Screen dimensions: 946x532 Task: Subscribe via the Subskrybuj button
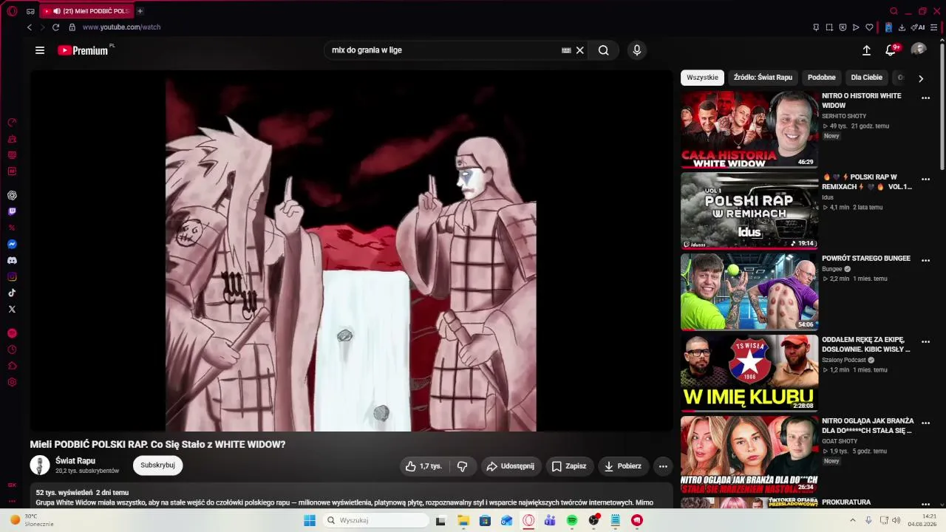click(157, 465)
